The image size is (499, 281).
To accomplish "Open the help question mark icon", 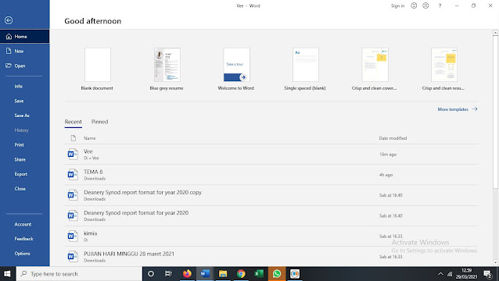I will pyautogui.click(x=440, y=5).
